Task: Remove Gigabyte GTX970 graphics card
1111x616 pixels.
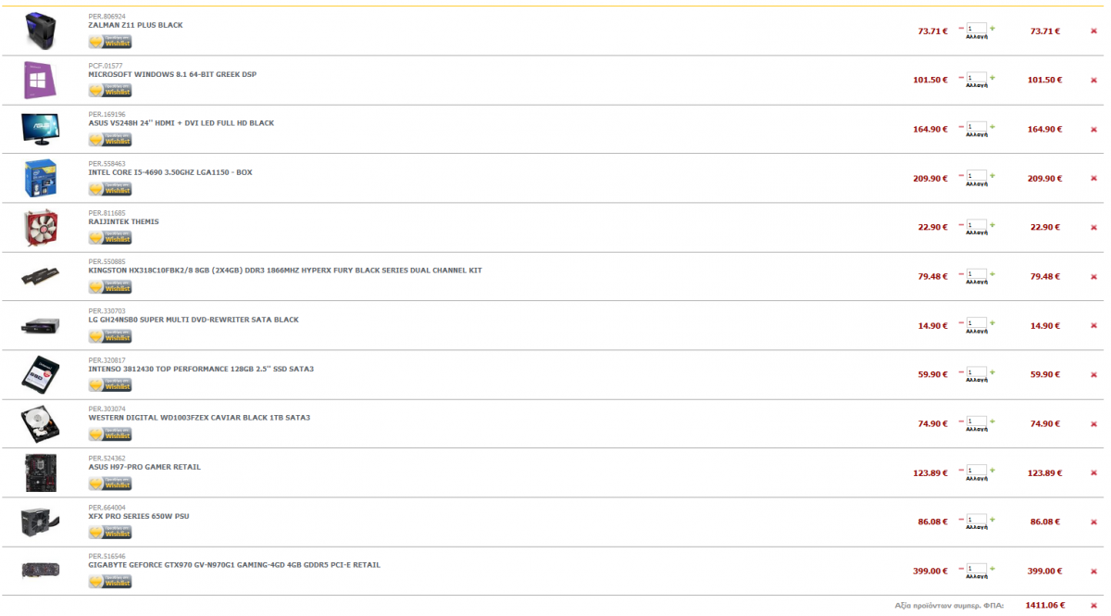Action: click(1093, 572)
